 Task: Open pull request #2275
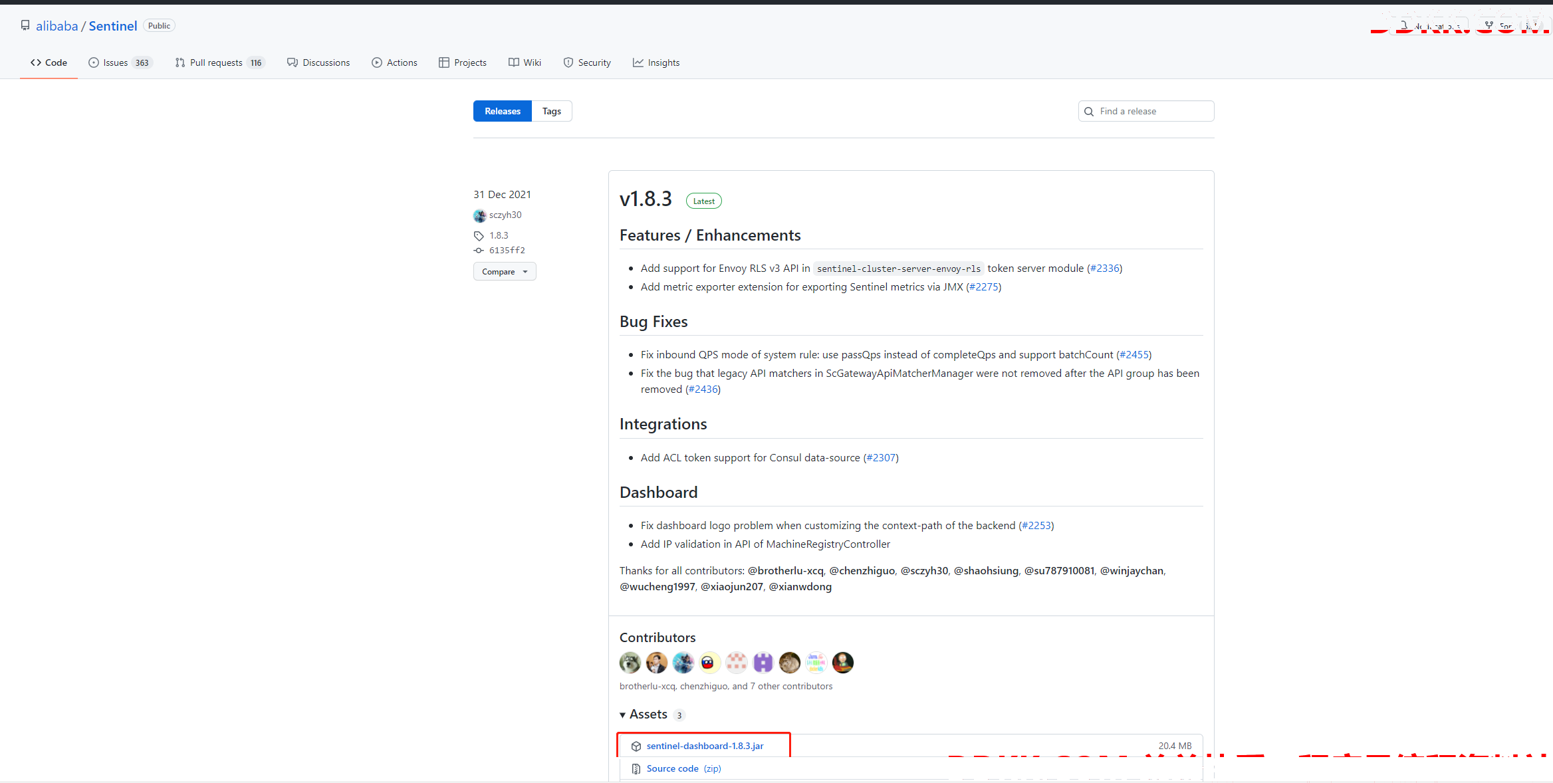984,286
